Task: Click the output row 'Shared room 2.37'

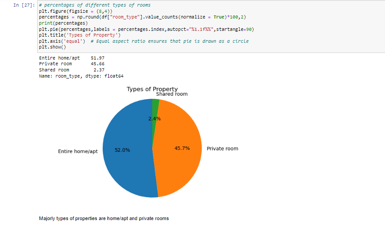Action: click(x=72, y=70)
